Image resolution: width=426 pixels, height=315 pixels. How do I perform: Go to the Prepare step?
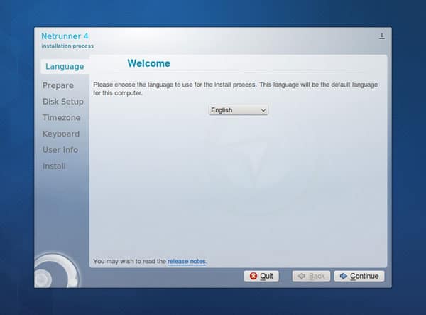58,86
